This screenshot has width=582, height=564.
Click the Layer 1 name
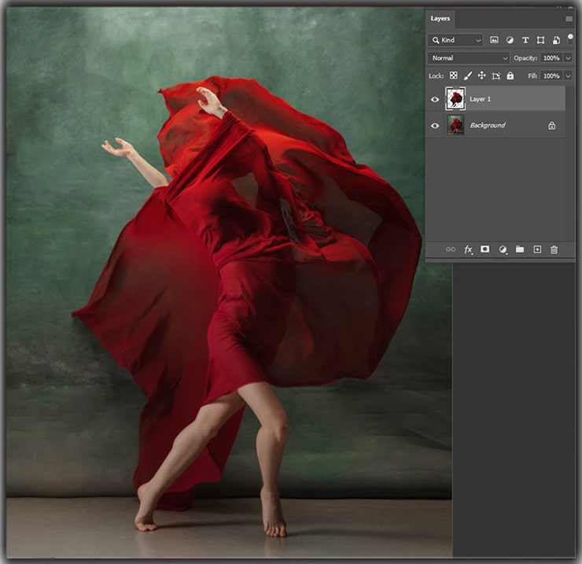click(x=480, y=99)
